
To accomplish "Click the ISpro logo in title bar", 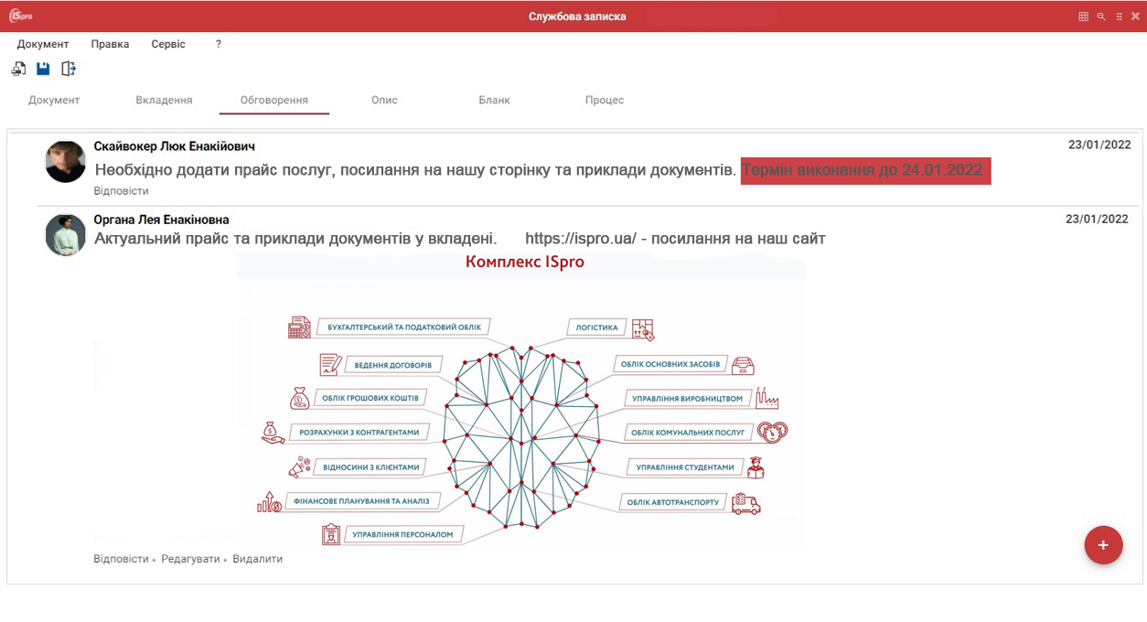I will pos(20,16).
